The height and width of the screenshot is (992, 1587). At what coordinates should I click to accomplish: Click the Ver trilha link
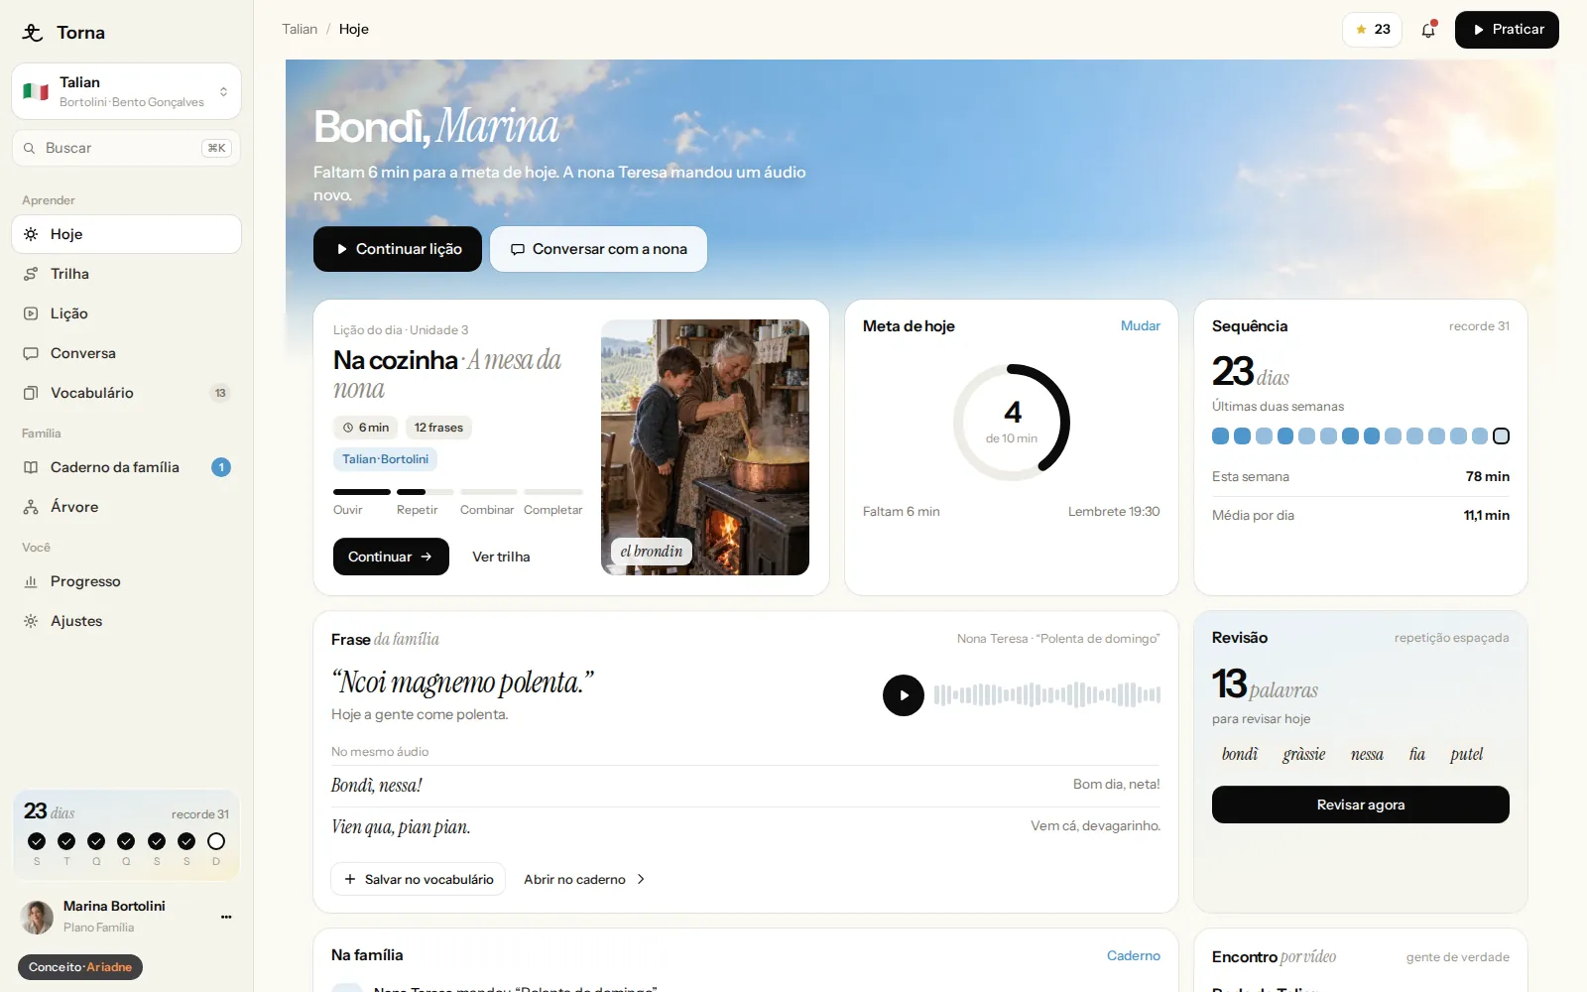[x=501, y=557]
